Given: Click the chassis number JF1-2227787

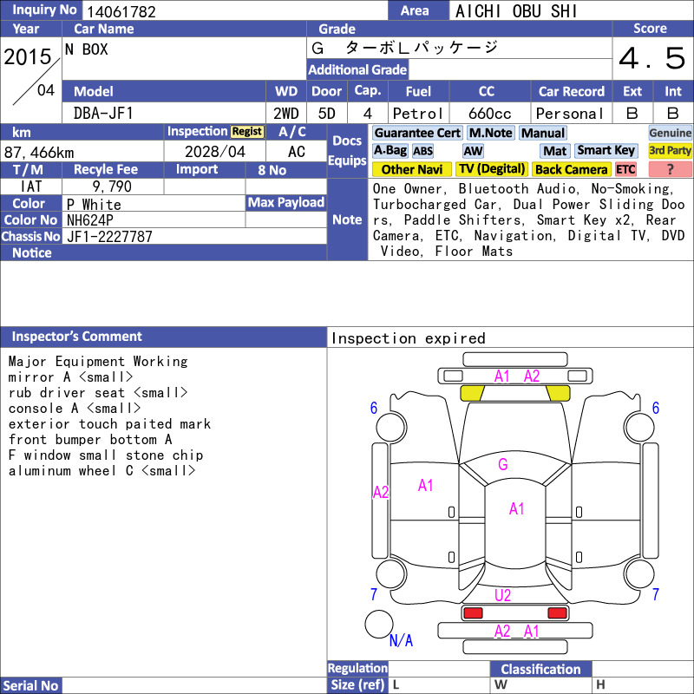Looking at the screenshot, I should (x=109, y=237).
